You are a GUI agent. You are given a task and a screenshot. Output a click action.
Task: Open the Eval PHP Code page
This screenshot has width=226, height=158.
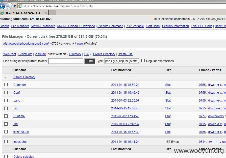202,26
